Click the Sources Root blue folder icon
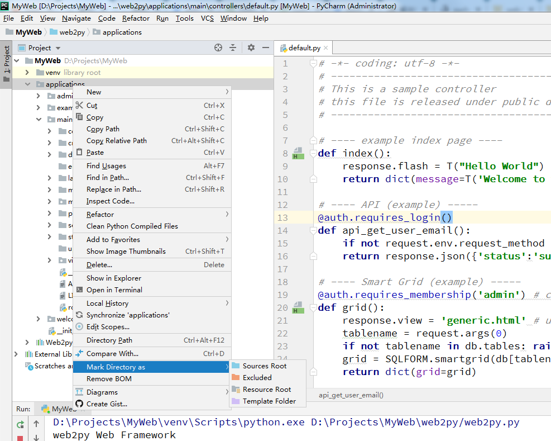Screen dimensions: 551x441 pos(236,366)
